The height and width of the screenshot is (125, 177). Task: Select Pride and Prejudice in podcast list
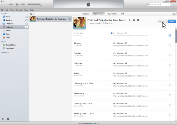(50, 19)
